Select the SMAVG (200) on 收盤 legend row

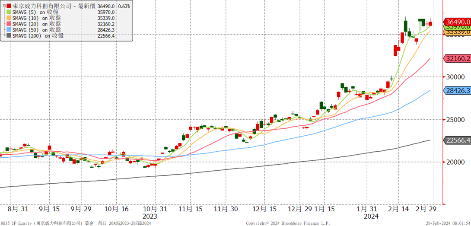[x=38, y=36]
